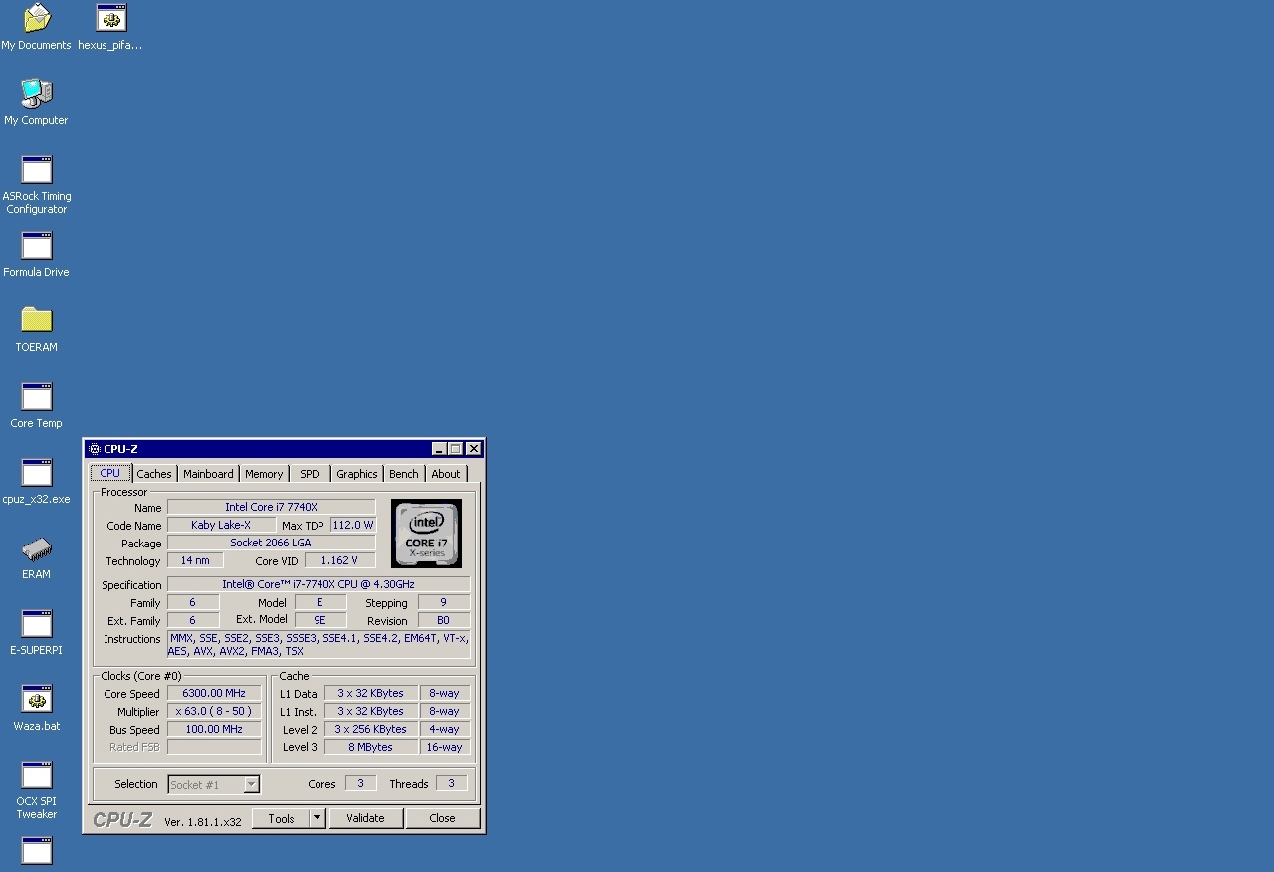Image resolution: width=1274 pixels, height=872 pixels.
Task: Switch to the CPU tab
Action: tap(110, 473)
